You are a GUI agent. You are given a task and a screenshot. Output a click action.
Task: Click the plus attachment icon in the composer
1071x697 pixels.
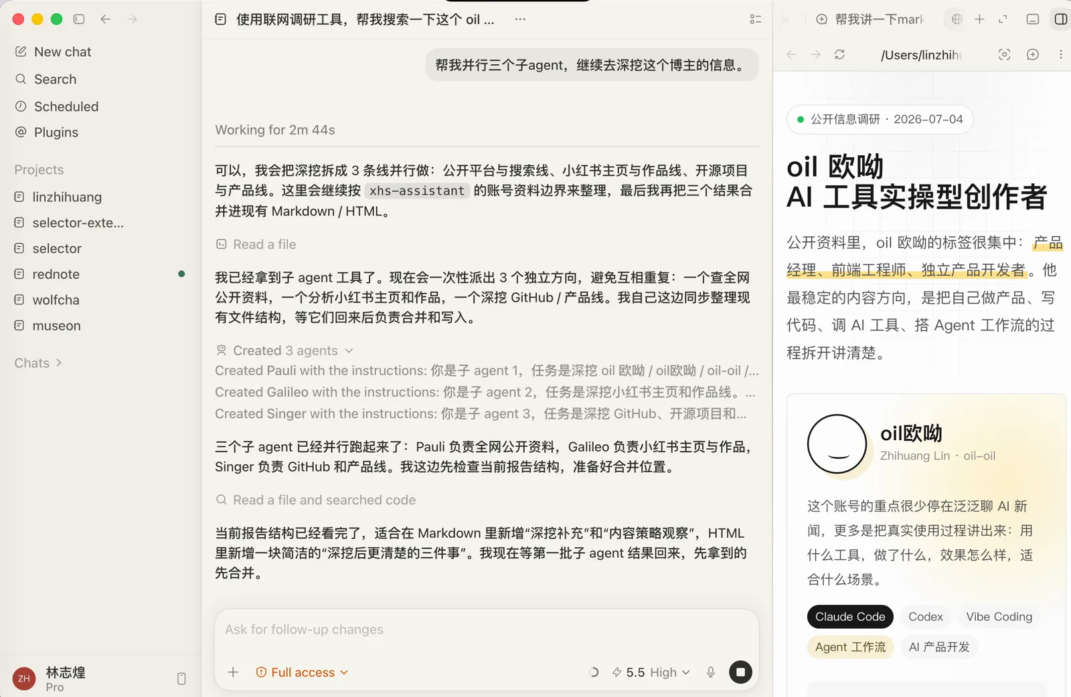[x=233, y=672]
